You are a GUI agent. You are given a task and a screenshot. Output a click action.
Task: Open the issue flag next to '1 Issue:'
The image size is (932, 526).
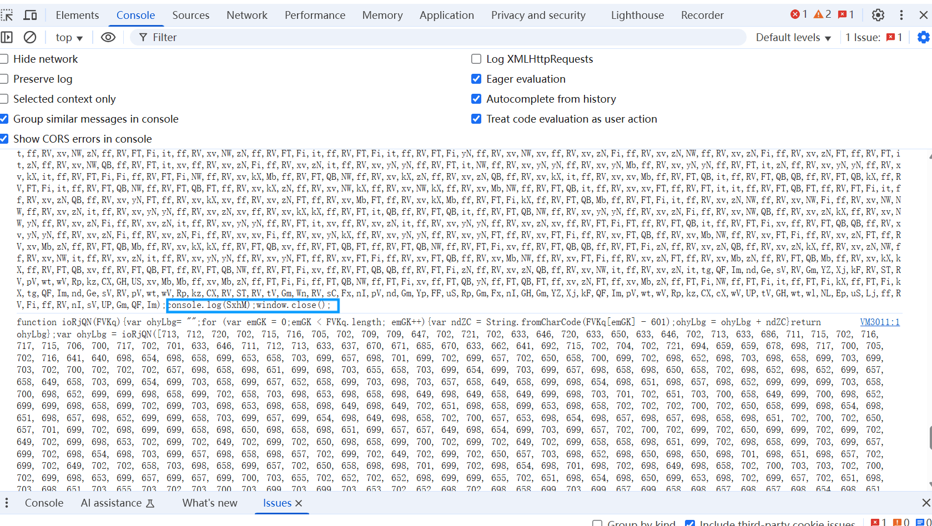[x=894, y=37]
